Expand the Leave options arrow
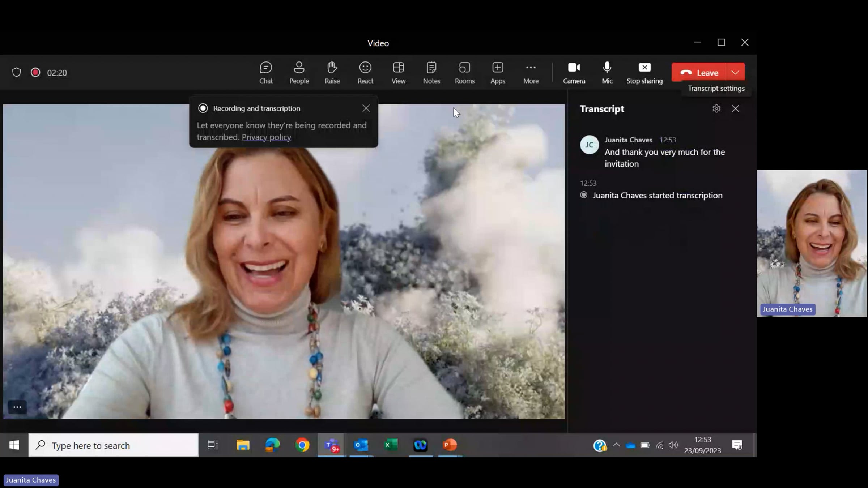The image size is (868, 488). (x=735, y=72)
